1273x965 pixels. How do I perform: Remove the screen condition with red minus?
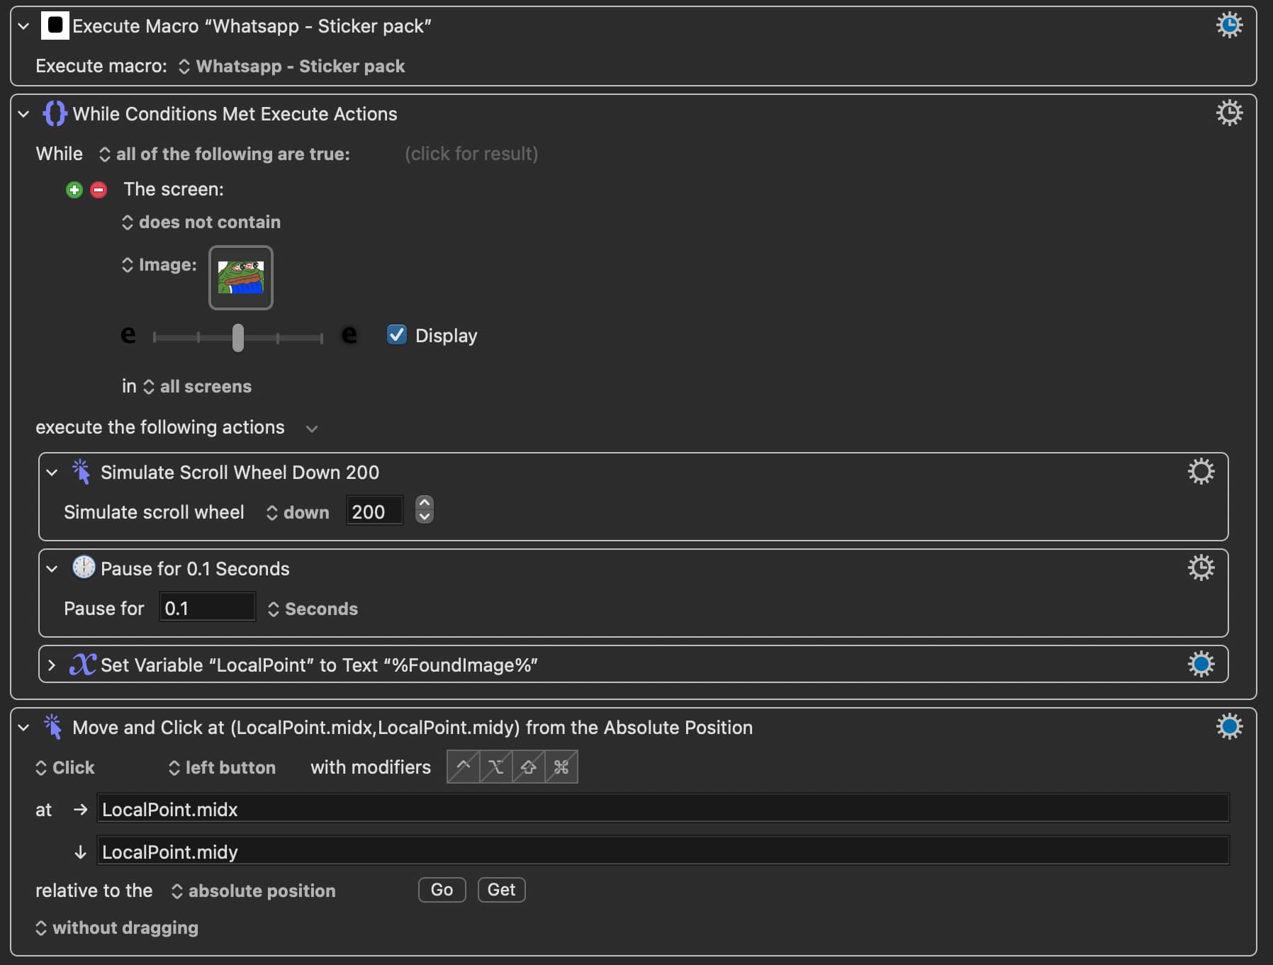99,190
